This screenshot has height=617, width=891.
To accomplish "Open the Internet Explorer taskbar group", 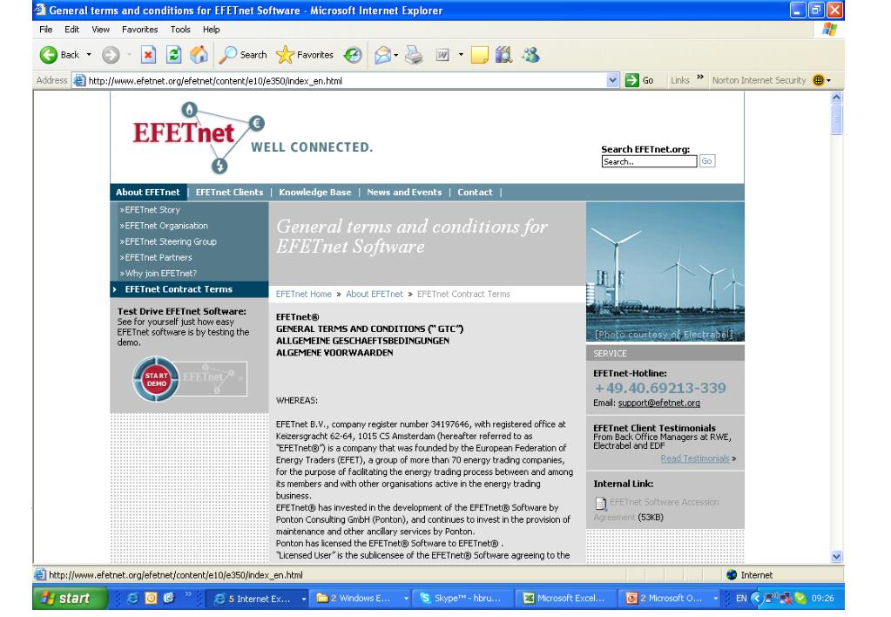I will tap(260, 598).
